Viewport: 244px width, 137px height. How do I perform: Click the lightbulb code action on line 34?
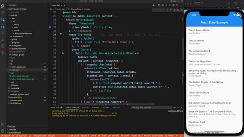coord(61,34)
